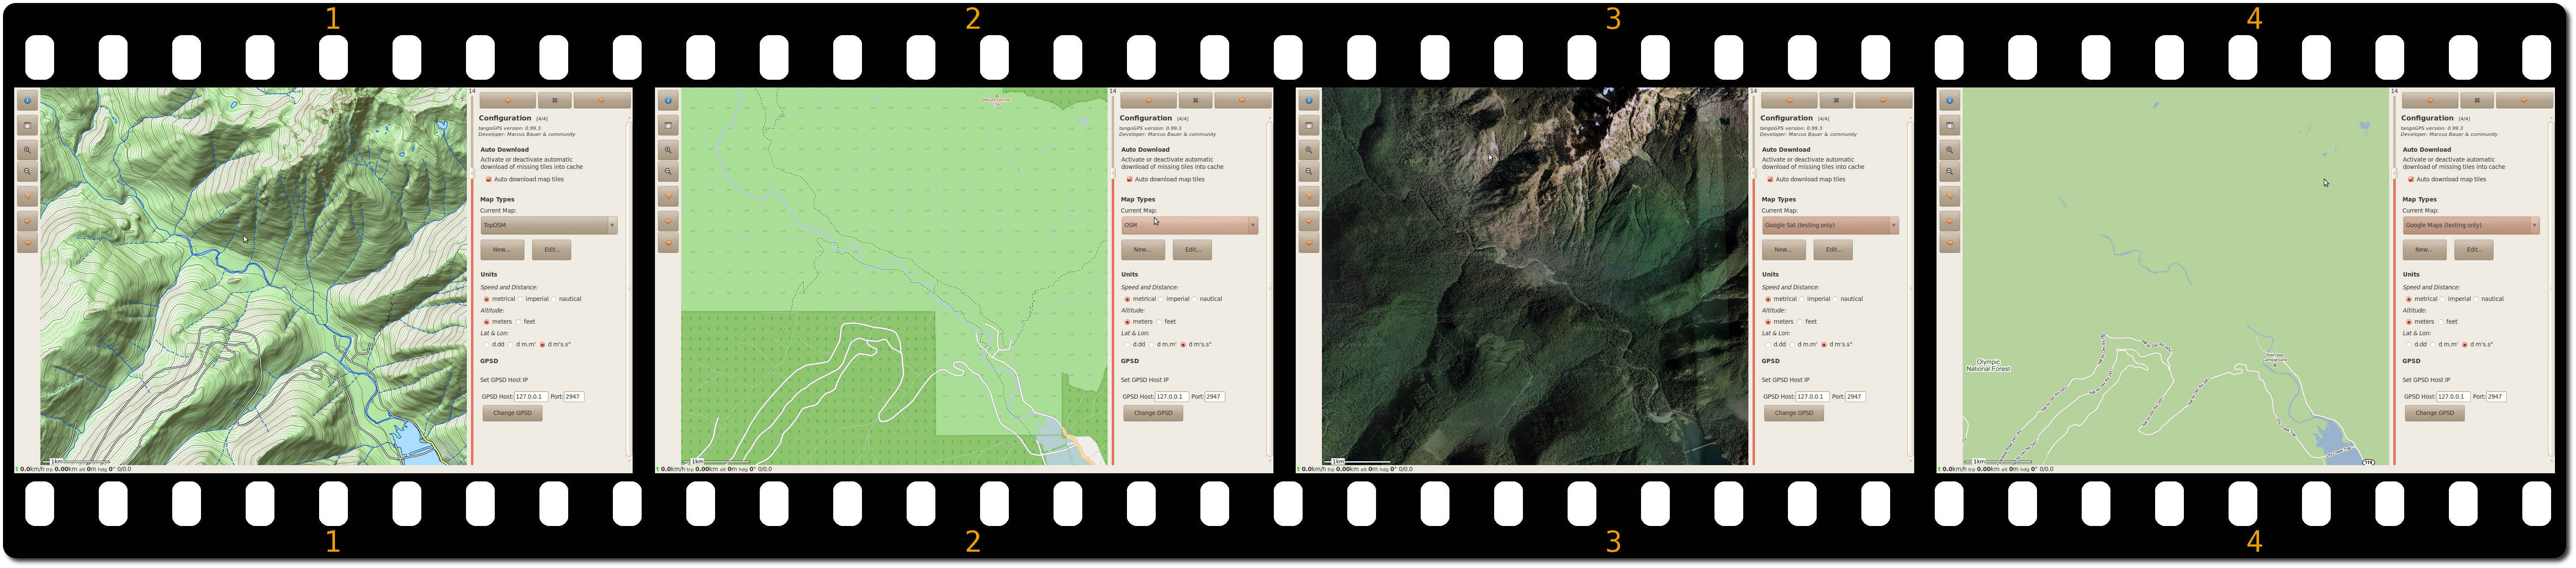Click autocenter arrow icon in TopOSM frame sidebar

click(27, 197)
